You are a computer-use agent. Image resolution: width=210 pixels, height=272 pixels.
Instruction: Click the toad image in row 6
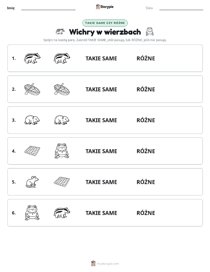coord(32,213)
